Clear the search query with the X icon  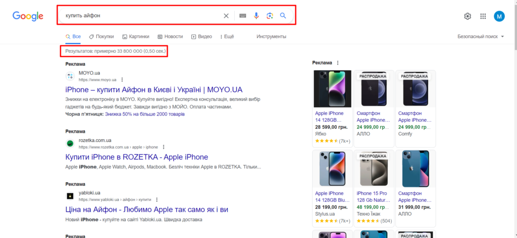[226, 16]
